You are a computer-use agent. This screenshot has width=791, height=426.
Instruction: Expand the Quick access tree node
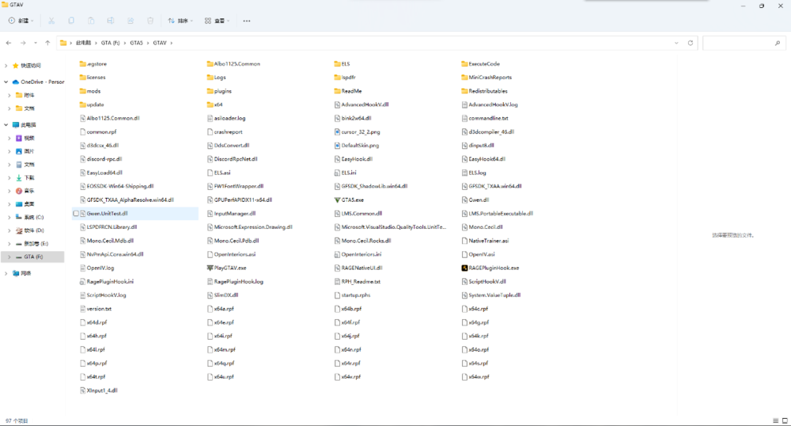6,66
